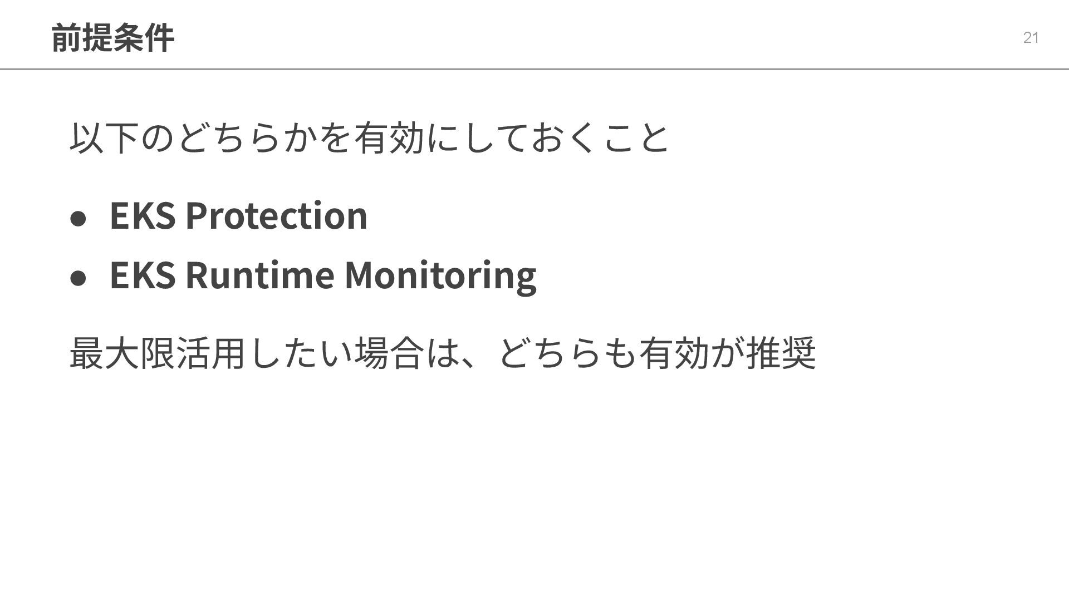1069x601 pixels.
Task: Click the sentence 以下のどちらかを有効にしておくこと
Action: coord(369,137)
